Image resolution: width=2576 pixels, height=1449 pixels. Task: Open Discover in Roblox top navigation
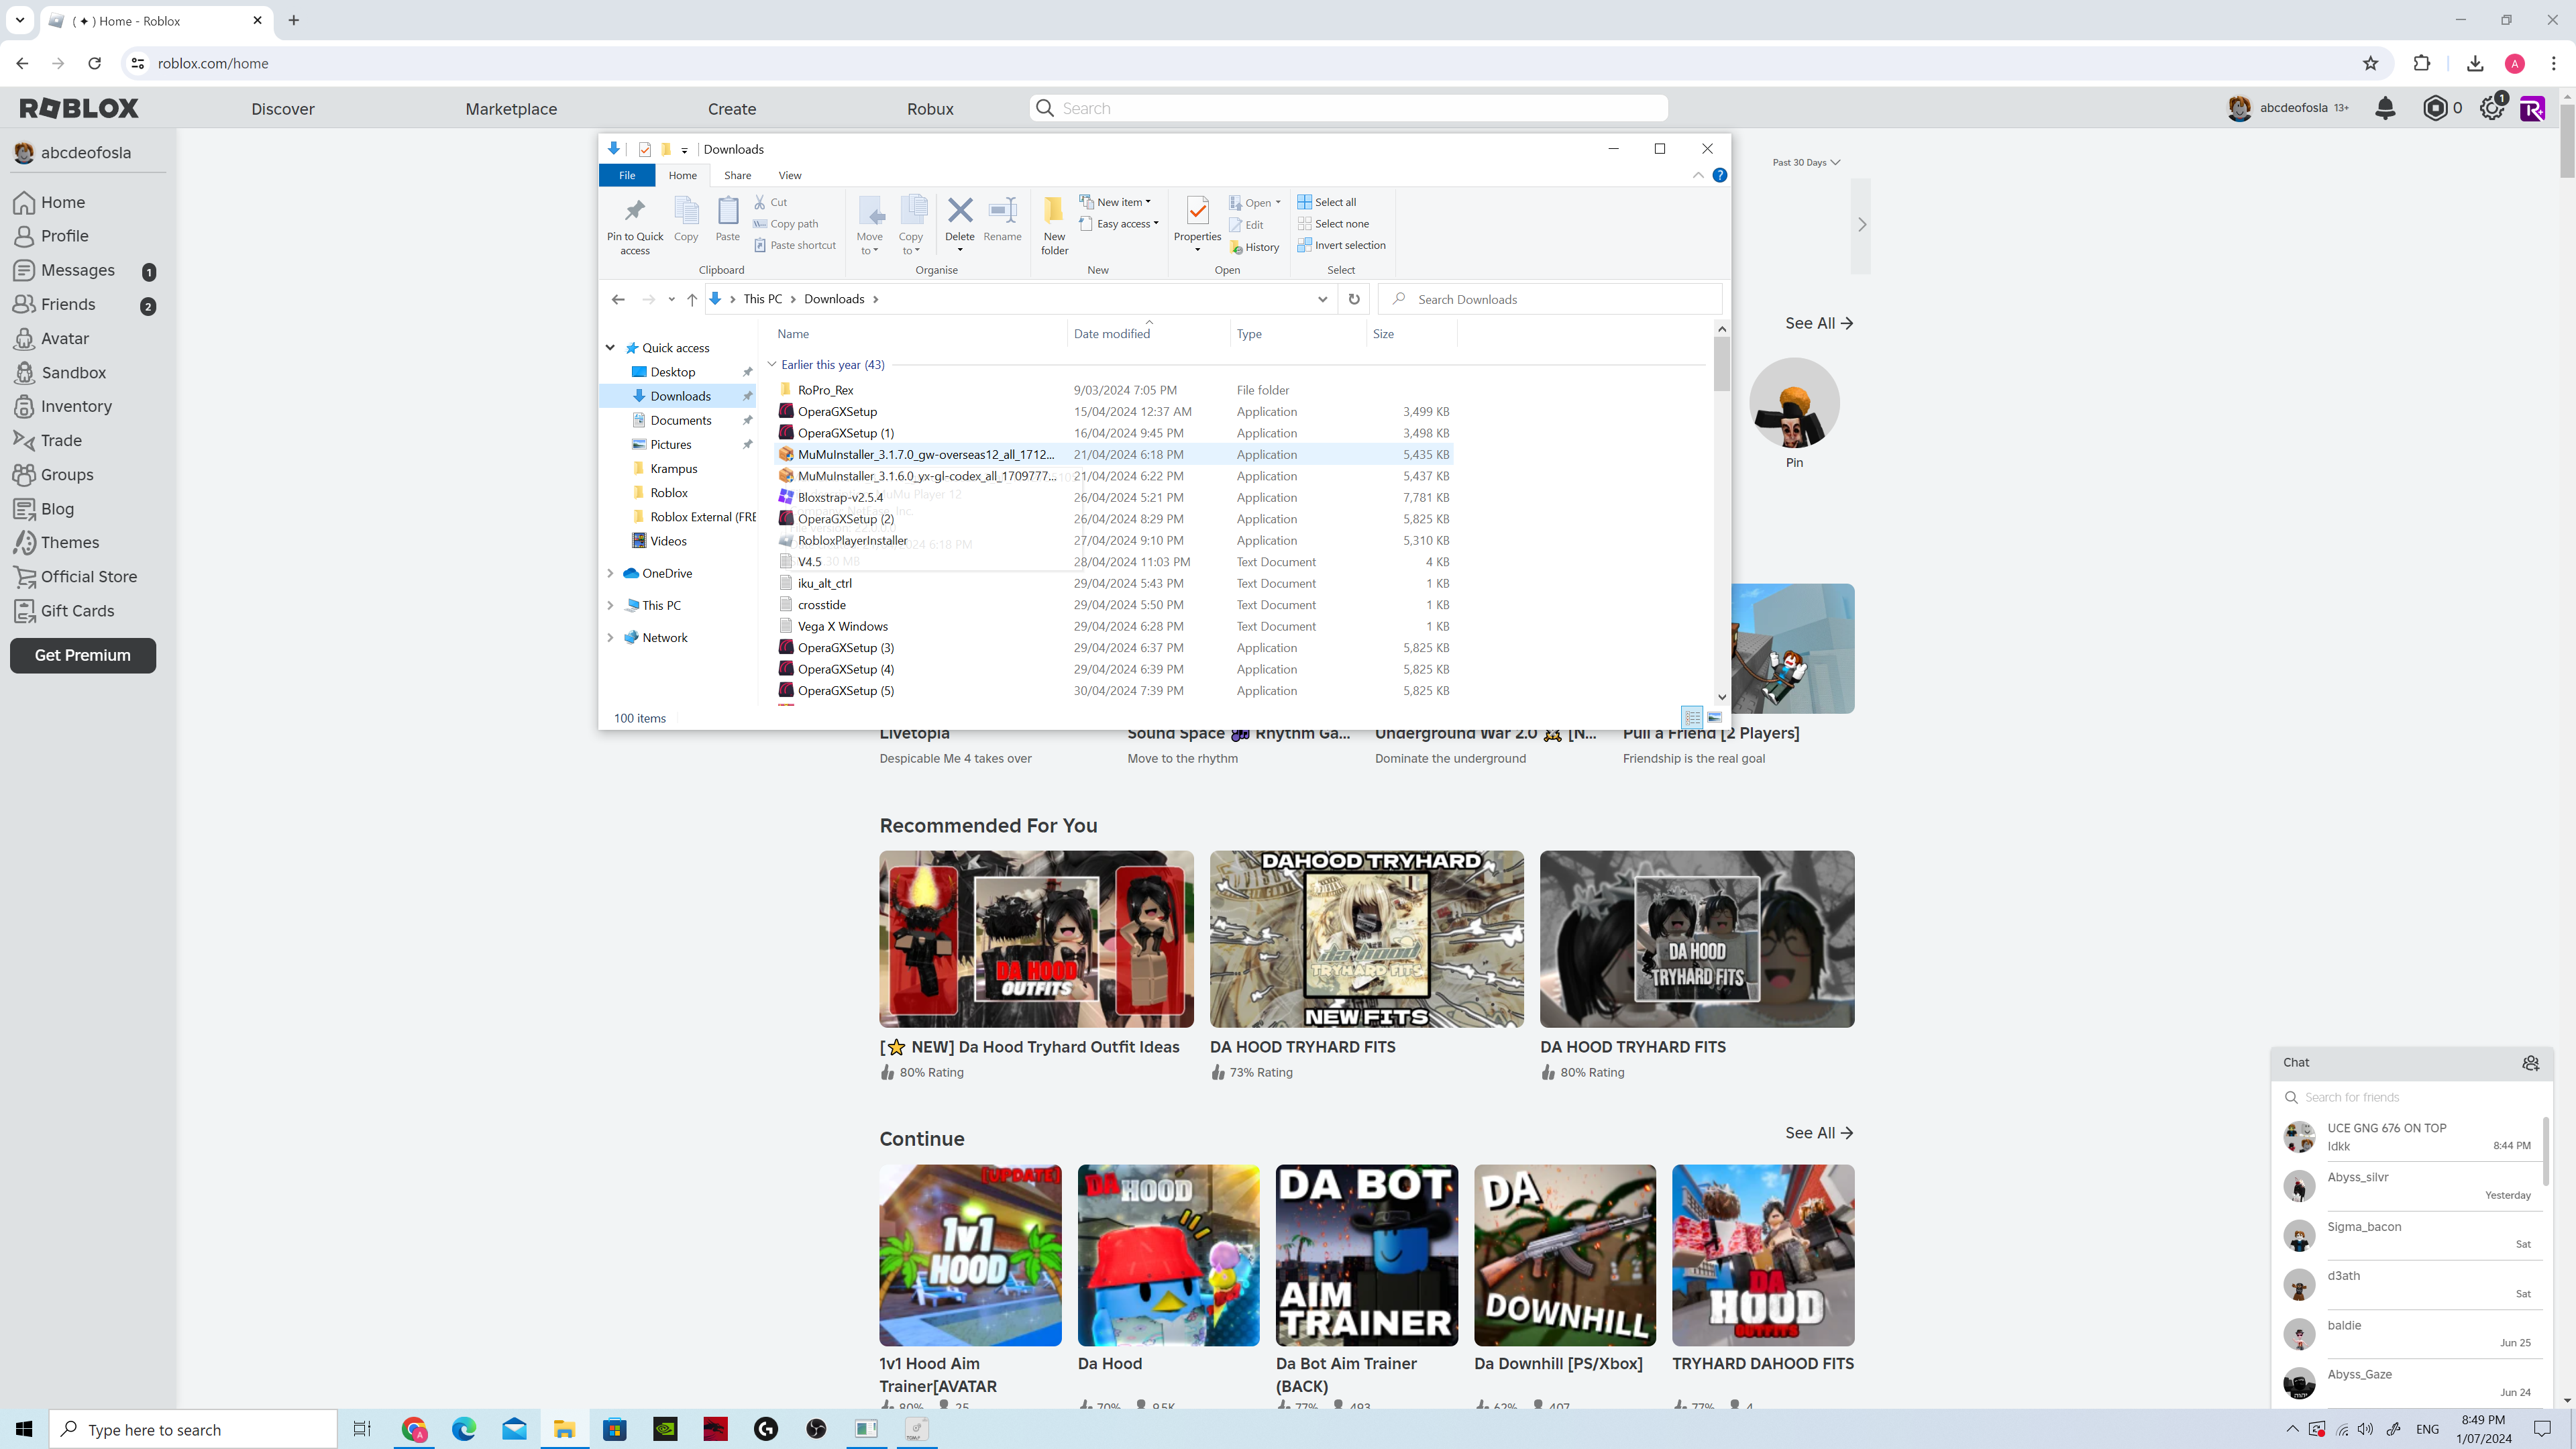coord(283,109)
